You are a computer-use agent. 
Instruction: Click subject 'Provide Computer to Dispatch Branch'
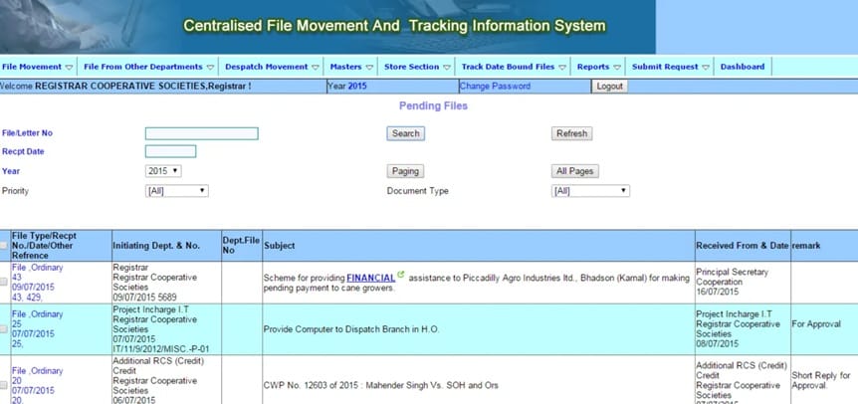tap(351, 329)
